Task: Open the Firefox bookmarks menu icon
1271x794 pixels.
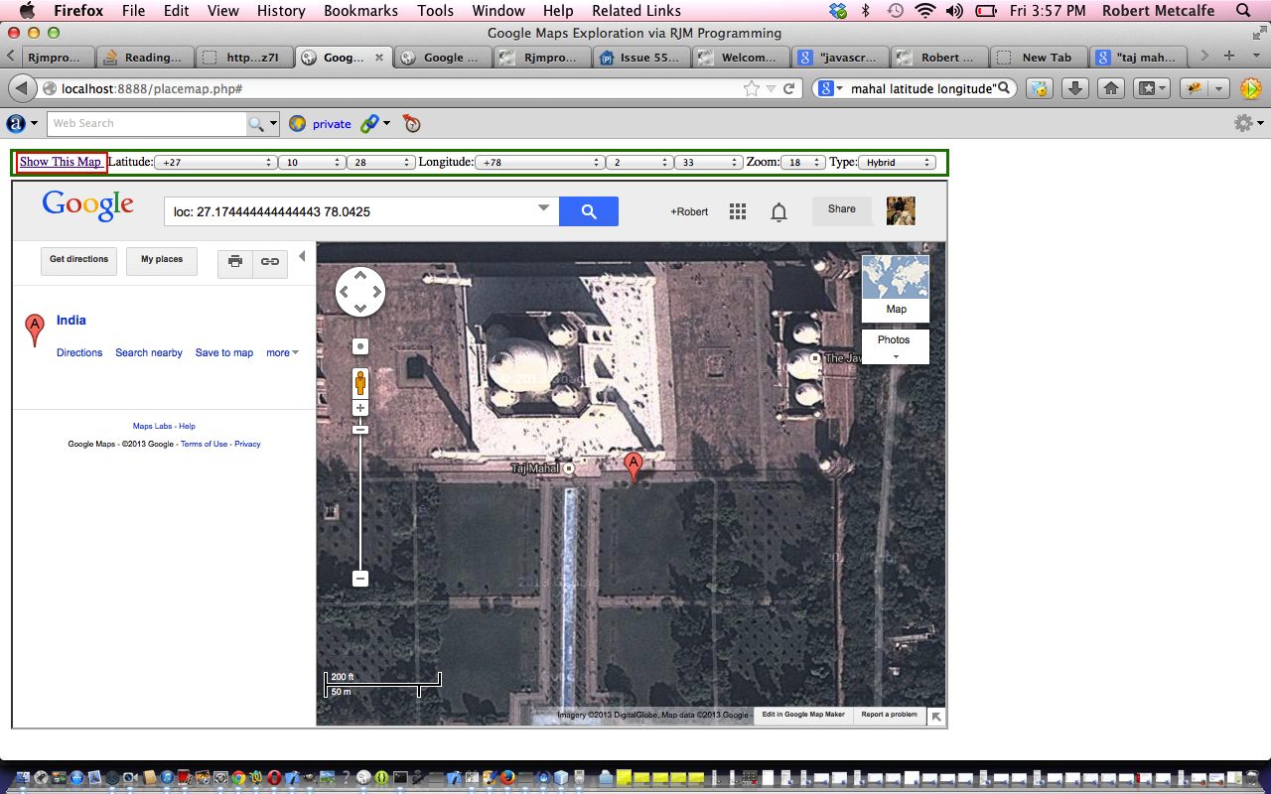Action: click(x=1153, y=88)
